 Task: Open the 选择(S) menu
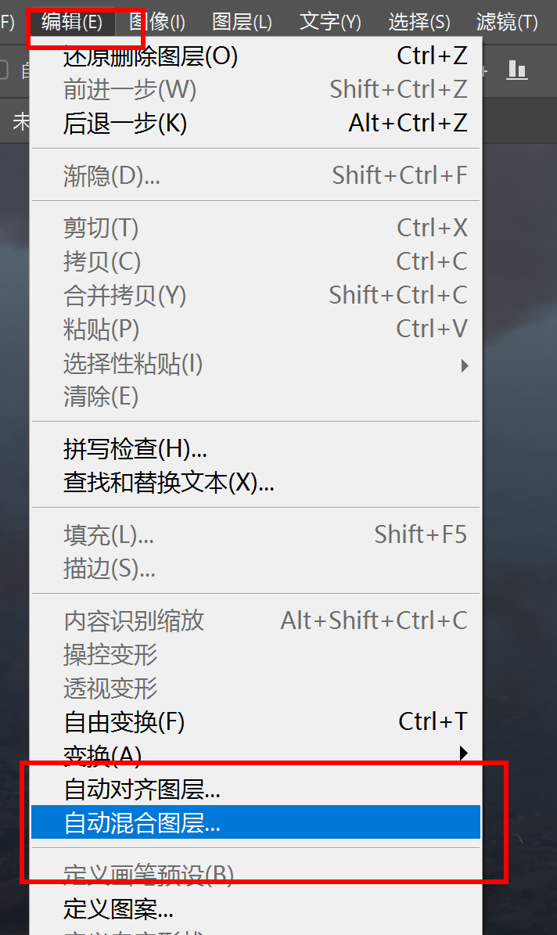pos(419,22)
